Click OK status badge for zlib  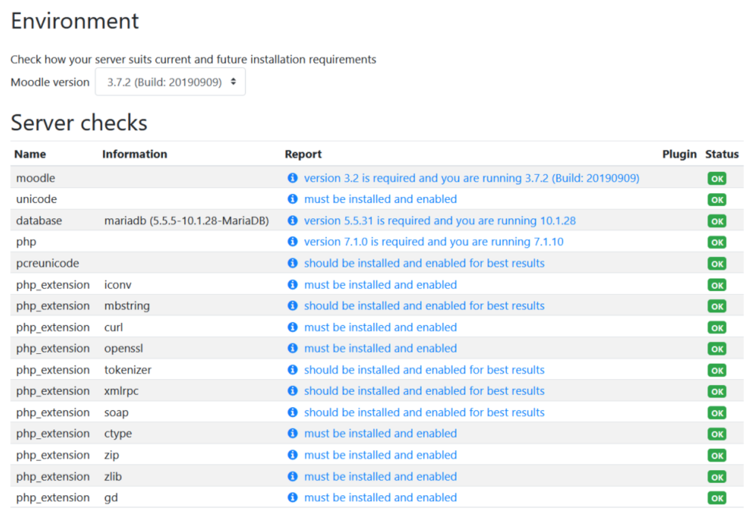point(717,477)
